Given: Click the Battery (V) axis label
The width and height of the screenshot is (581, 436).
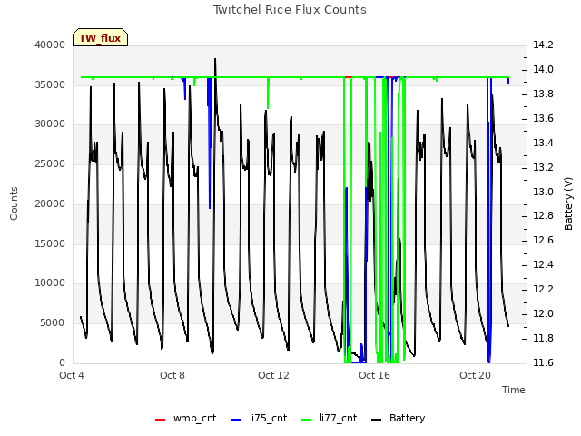Looking at the screenshot, I should pos(568,203).
